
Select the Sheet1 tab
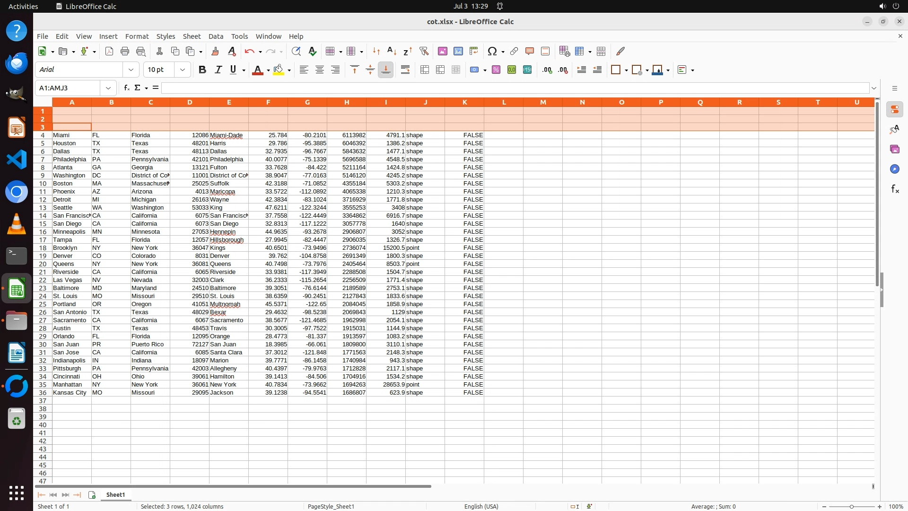pos(115,495)
